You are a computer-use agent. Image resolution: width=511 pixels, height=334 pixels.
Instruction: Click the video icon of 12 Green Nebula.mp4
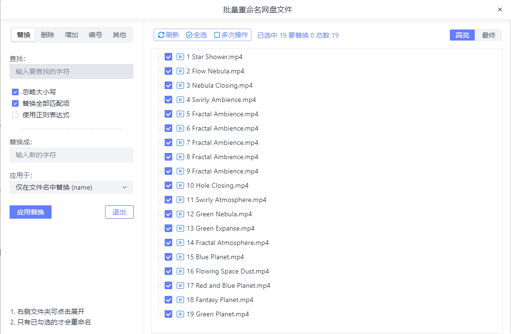(180, 214)
